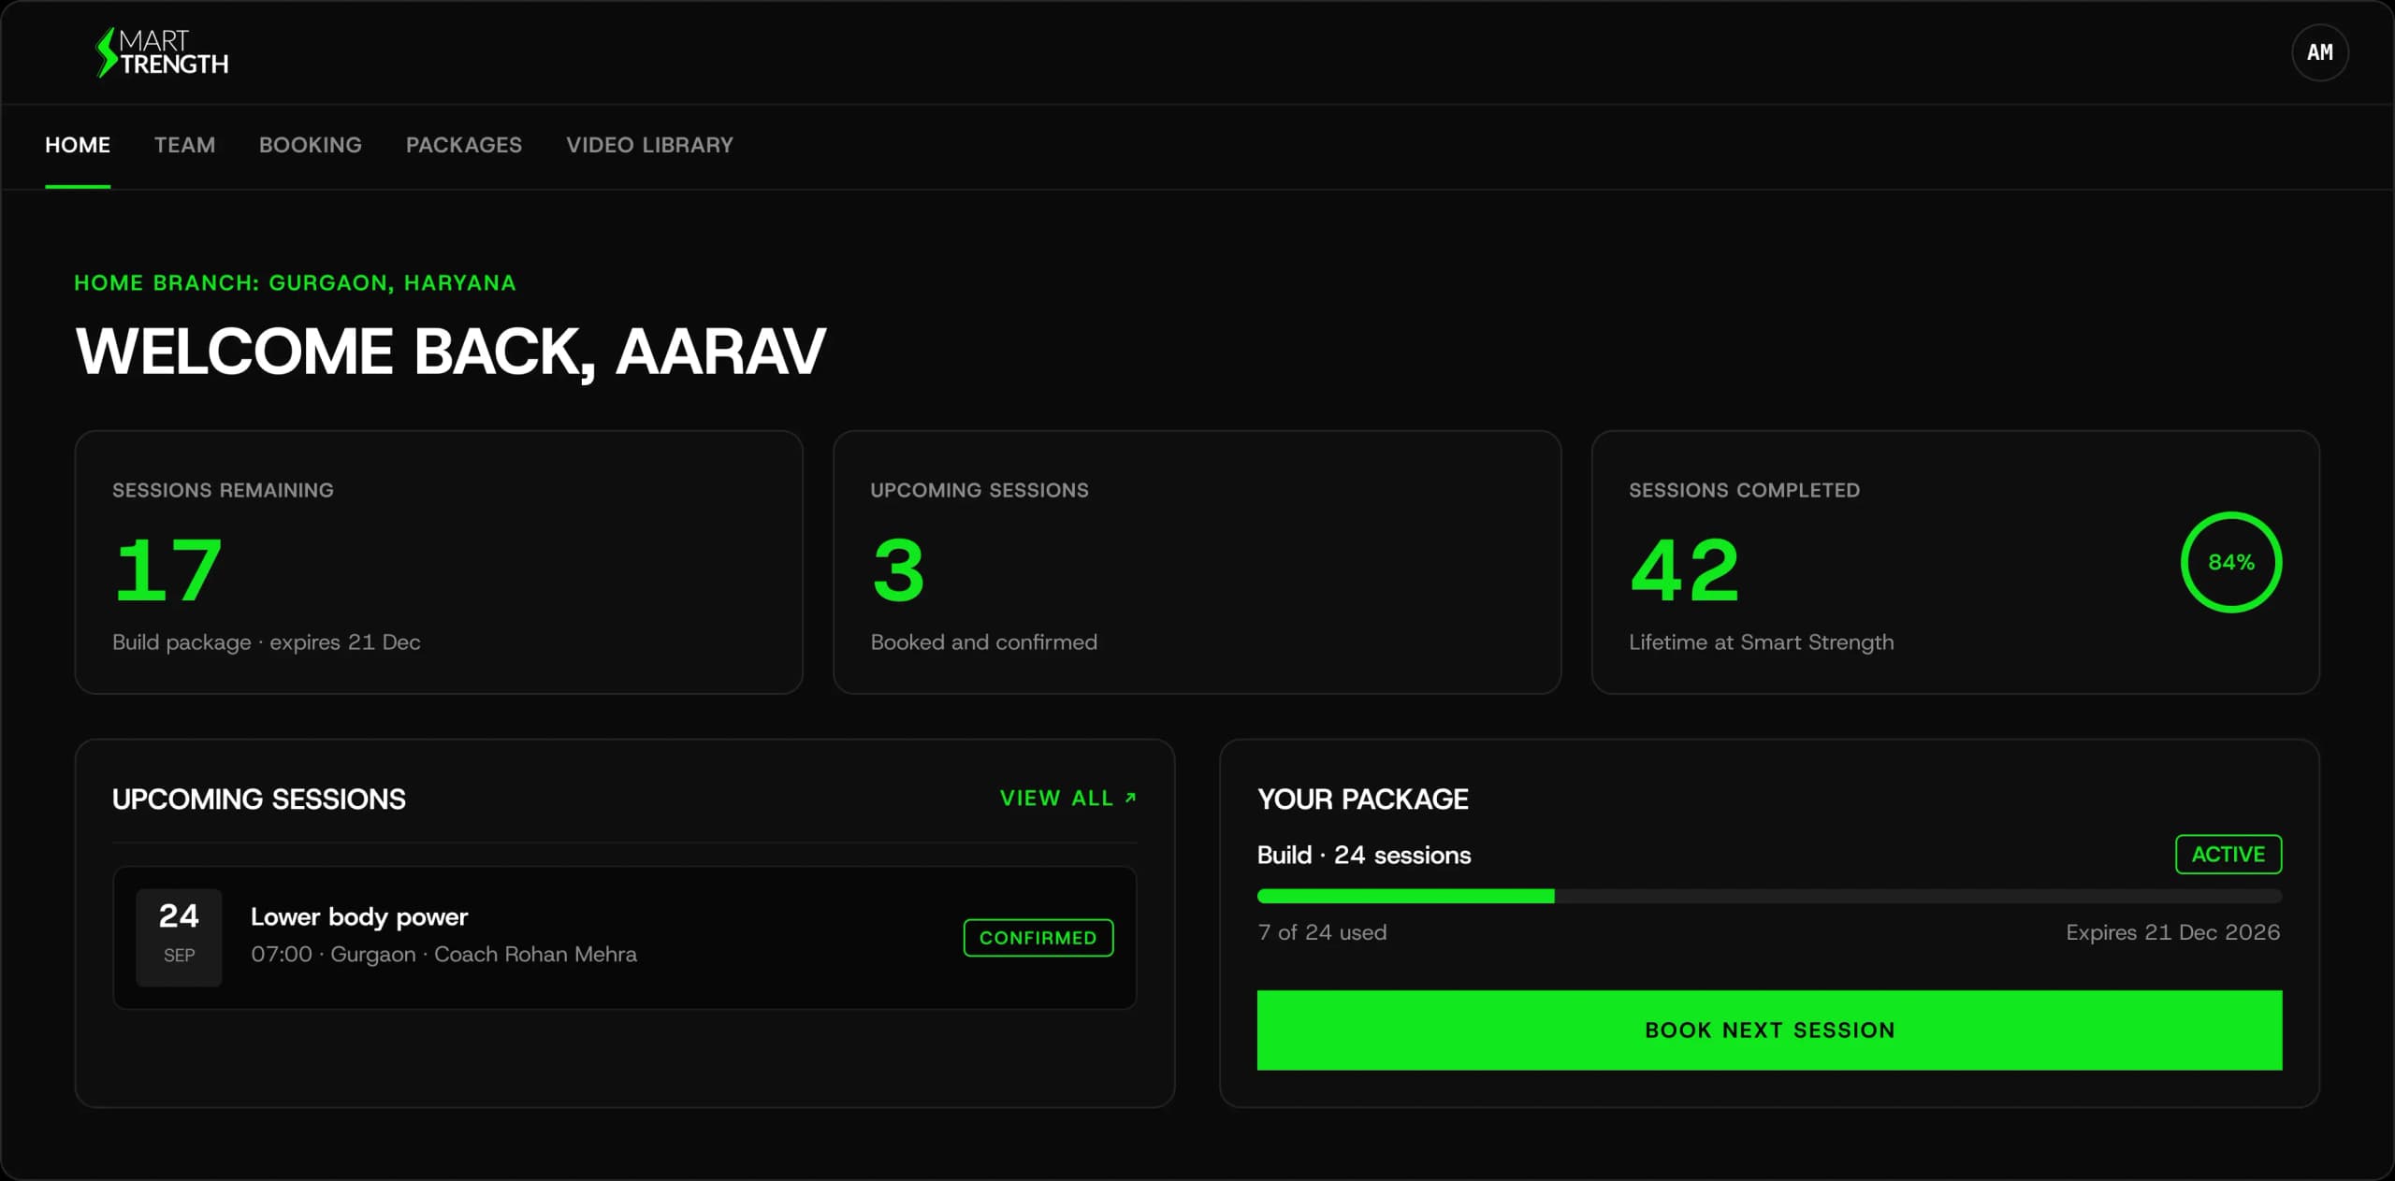Click 'Build package · expires 21 Dec' text
Screen dimensions: 2395x1181
[x=266, y=642]
